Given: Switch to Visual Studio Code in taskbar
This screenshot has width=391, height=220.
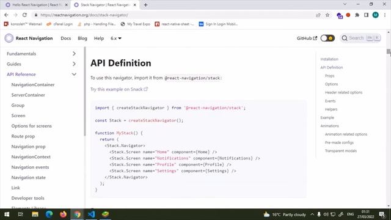Looking at the screenshot, I should click(x=91, y=215).
